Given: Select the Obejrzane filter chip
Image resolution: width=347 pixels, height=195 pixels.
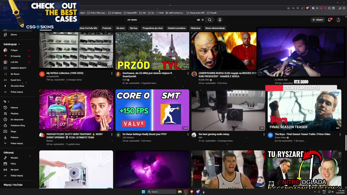Looking at the screenshot, I should tap(195, 28).
